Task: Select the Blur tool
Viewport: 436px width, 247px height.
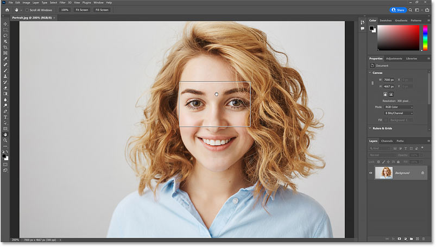Action: (x=5, y=100)
